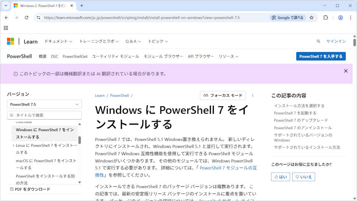Screen dimensions: 357x201
Task: Click the タイトルで検索 filter field
Action: tap(45, 115)
